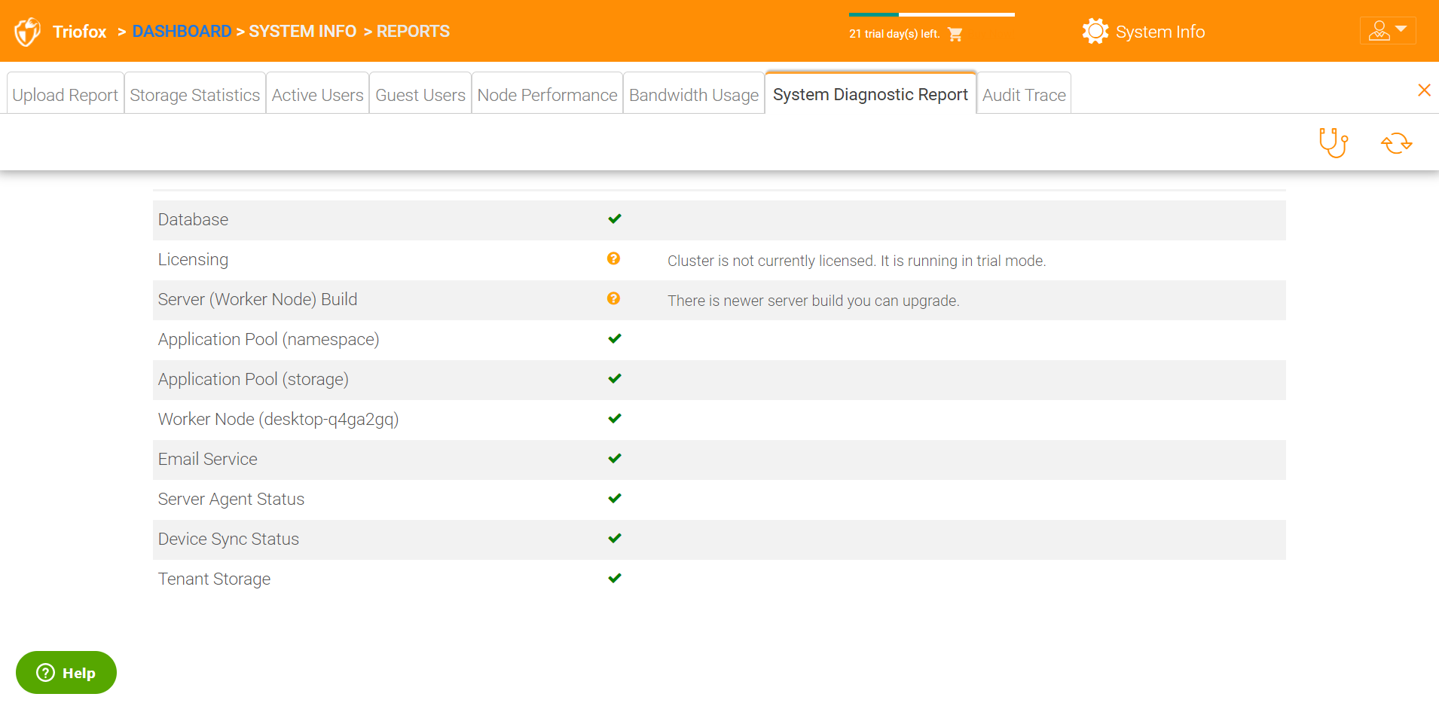1439x706 pixels.
Task: Navigate to DASHBOARD breadcrumb link
Action: click(x=182, y=32)
